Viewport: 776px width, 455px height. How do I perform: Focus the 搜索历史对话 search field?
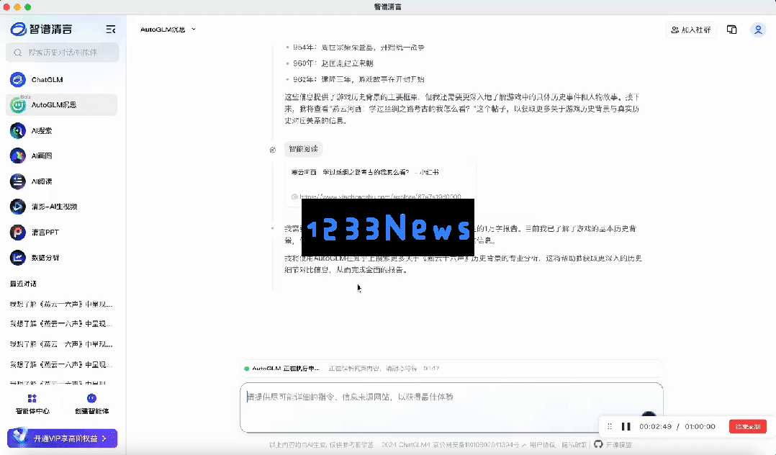tap(63, 53)
